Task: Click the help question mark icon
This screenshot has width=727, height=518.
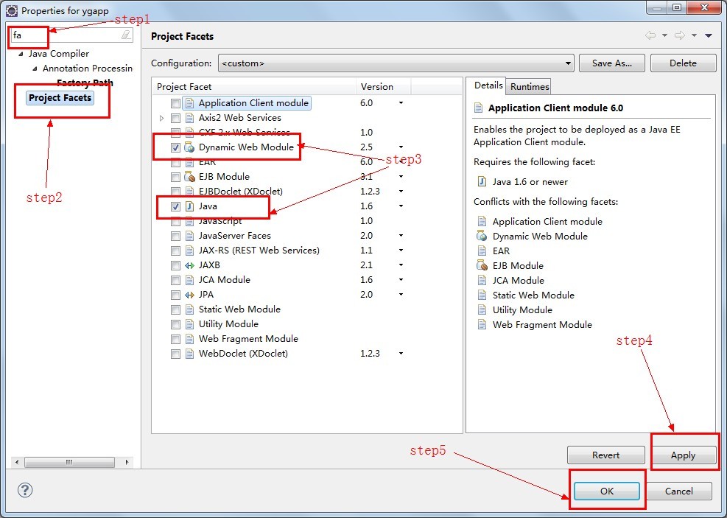Action: pyautogui.click(x=25, y=490)
